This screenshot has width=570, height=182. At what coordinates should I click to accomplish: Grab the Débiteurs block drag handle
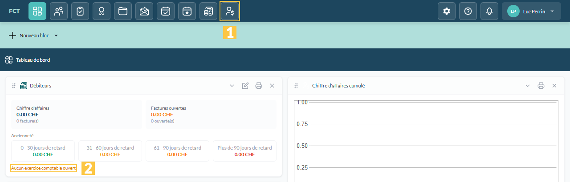(14, 86)
